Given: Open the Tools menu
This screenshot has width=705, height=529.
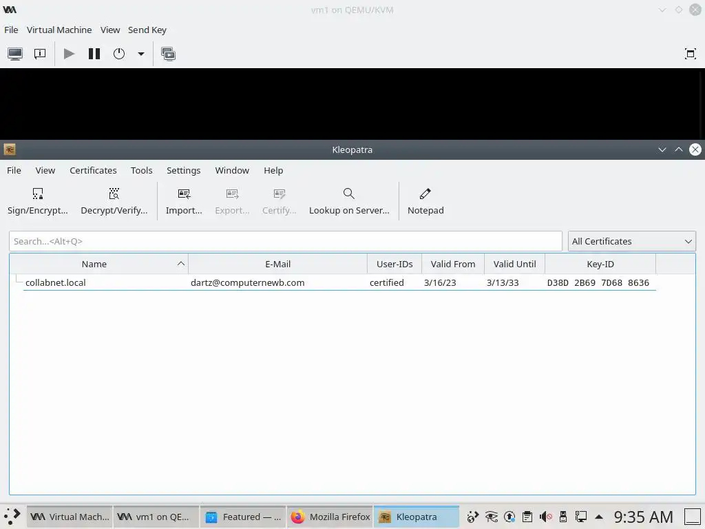Looking at the screenshot, I should [x=142, y=171].
